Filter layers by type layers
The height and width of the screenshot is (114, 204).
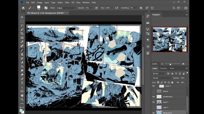point(176,73)
